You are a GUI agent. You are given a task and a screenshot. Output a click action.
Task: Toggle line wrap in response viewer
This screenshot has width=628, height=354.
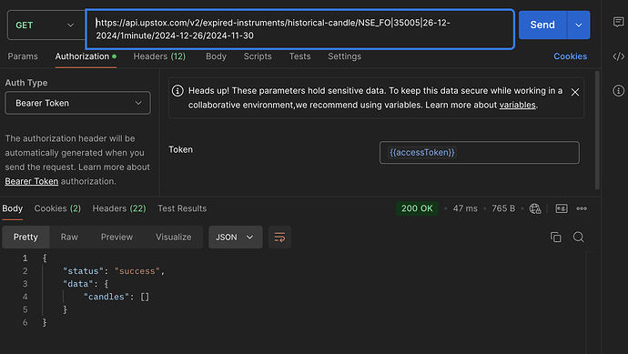pos(279,238)
